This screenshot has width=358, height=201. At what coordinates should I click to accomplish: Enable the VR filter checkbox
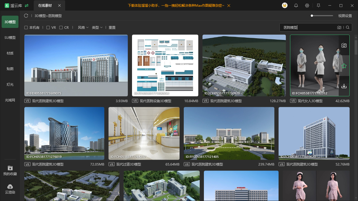pos(48,28)
